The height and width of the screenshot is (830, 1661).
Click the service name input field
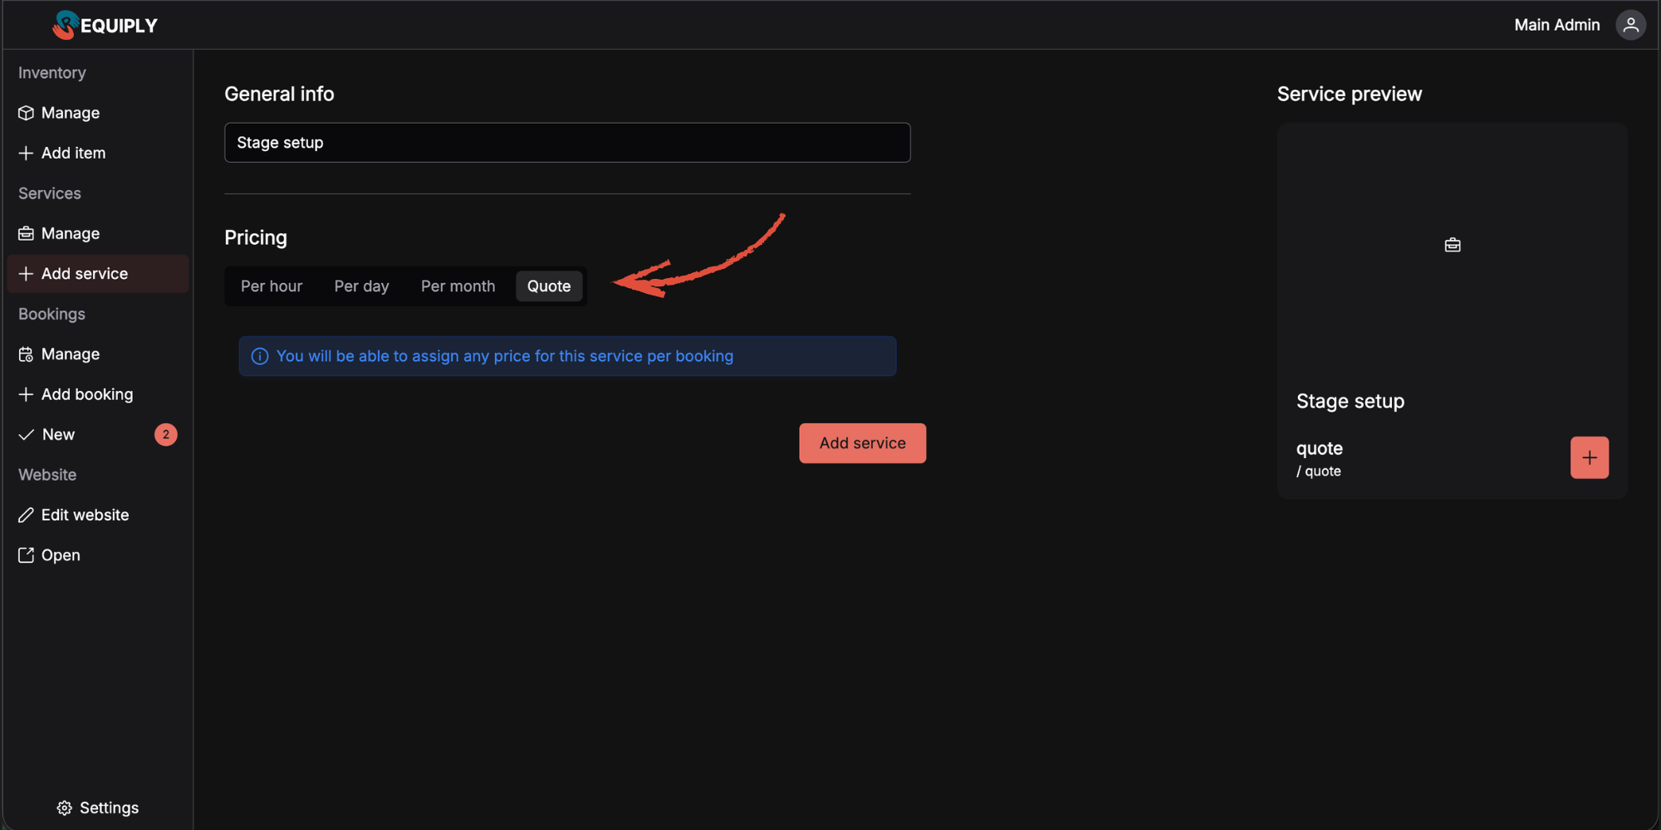point(567,143)
